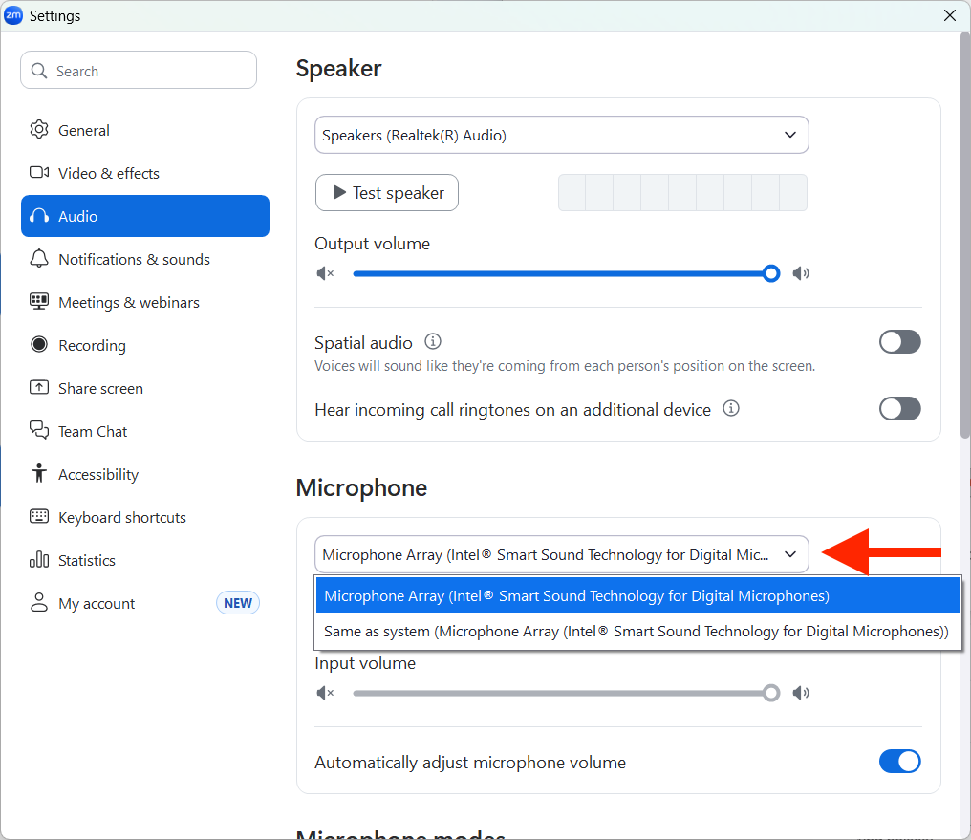
Task: Click the Meetings & webinars monitor icon
Action: pyautogui.click(x=39, y=301)
